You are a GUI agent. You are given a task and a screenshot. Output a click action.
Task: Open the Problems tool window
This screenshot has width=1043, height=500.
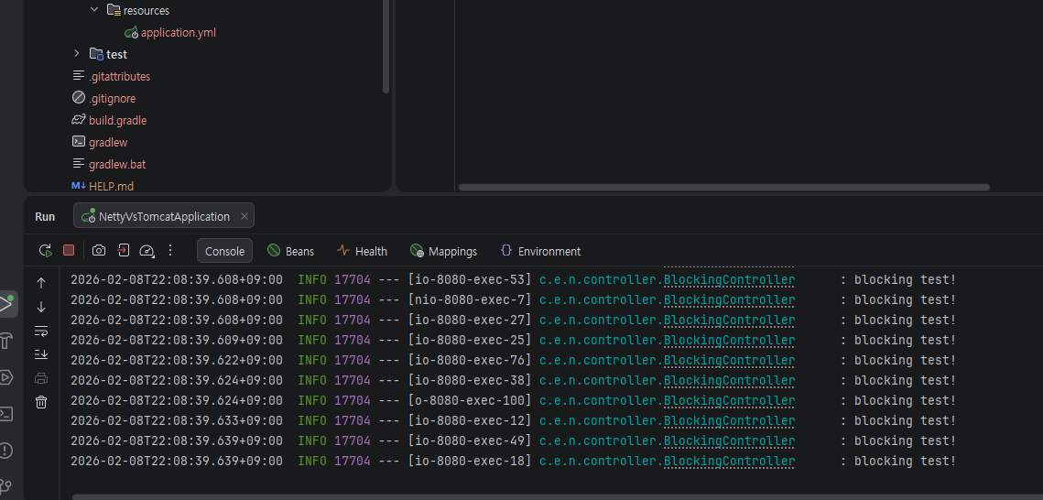click(x=5, y=451)
